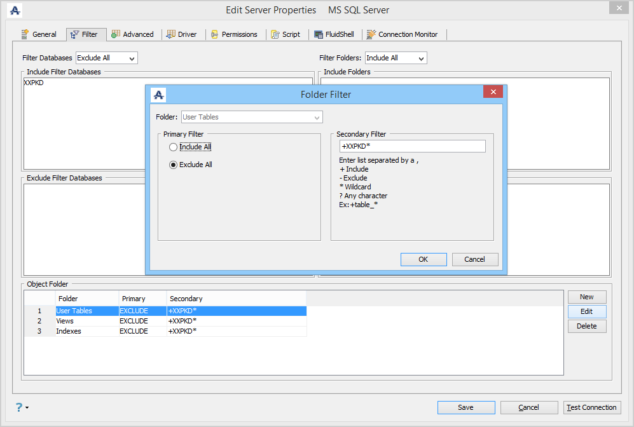Select the Views folder row
634x427 pixels.
pyautogui.click(x=165, y=321)
